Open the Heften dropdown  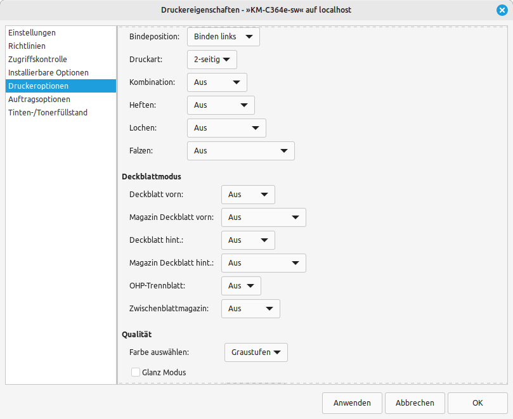click(221, 105)
